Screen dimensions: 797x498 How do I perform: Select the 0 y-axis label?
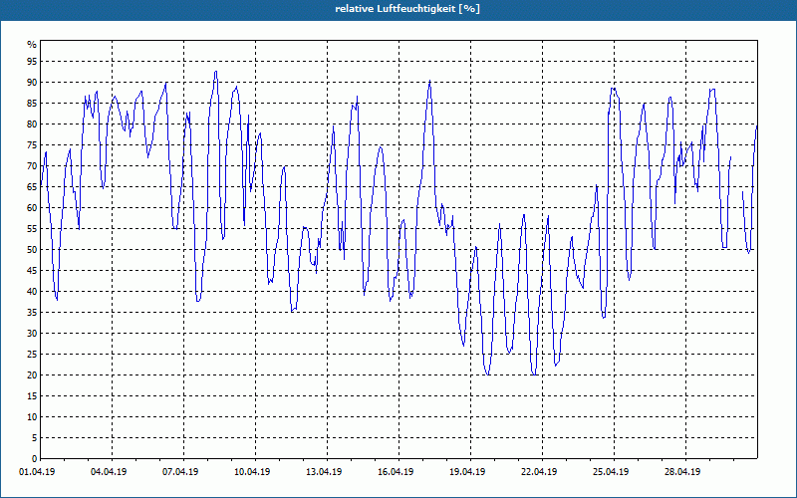pos(34,458)
